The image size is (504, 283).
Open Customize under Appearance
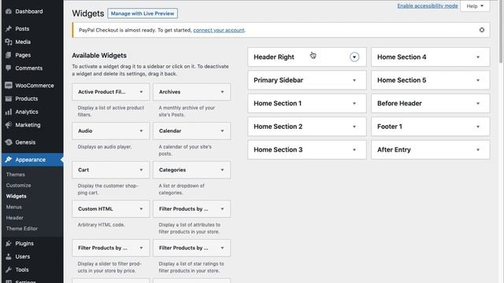coord(19,186)
